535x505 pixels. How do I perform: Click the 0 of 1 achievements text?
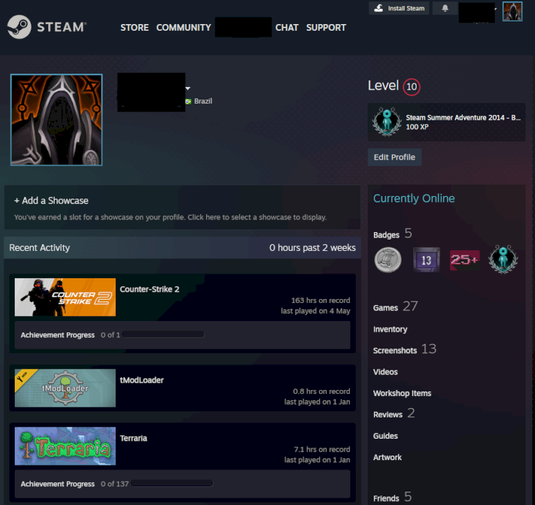[110, 335]
